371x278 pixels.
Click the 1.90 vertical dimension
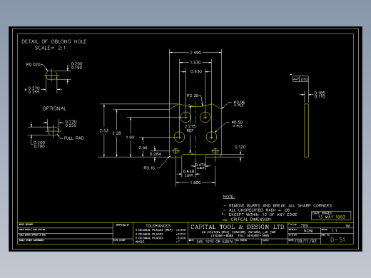[130, 138]
